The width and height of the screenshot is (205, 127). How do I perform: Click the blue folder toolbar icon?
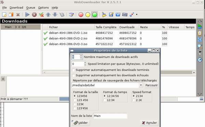point(118,14)
